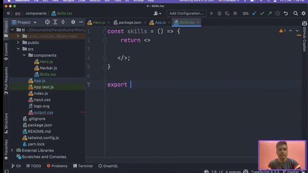This screenshot has width=308, height=173.
Task: Toggle the Favorites side panel
Action: click(x=6, y=149)
